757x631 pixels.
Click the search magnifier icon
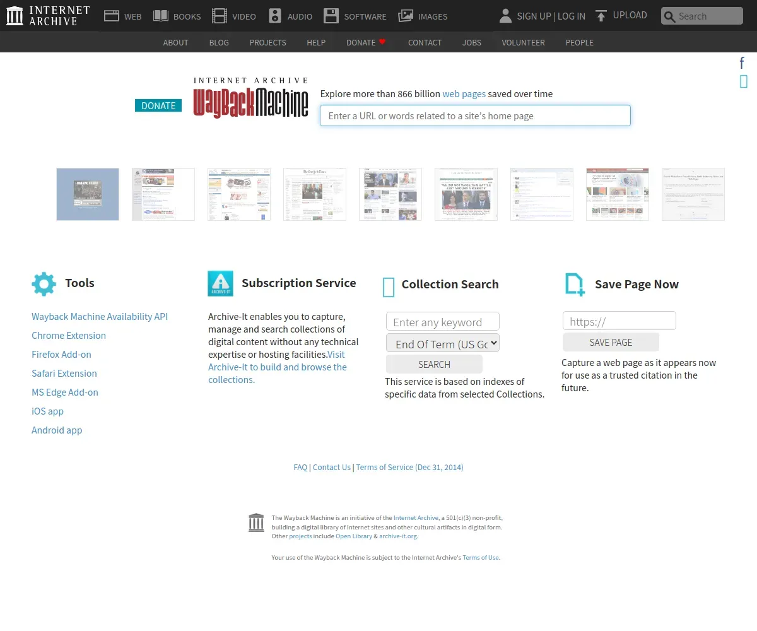point(669,16)
